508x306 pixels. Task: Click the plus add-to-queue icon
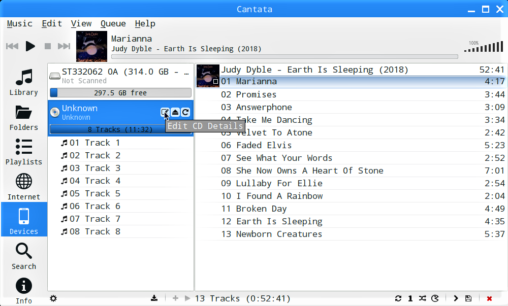(175, 298)
